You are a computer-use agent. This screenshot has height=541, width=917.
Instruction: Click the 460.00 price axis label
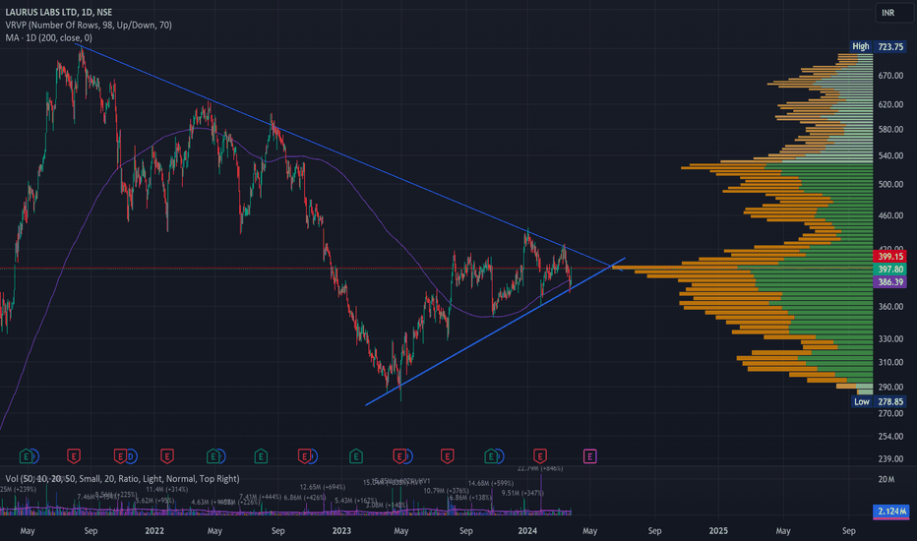tap(890, 215)
